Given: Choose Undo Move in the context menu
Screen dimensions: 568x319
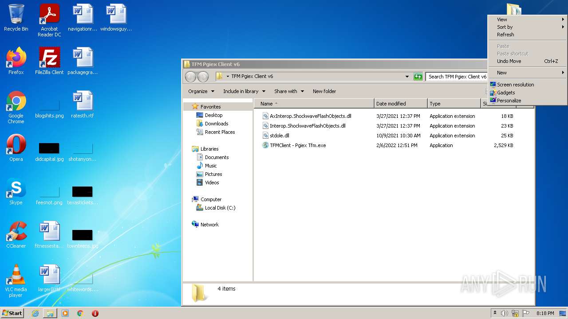Looking at the screenshot, I should 527,61.
